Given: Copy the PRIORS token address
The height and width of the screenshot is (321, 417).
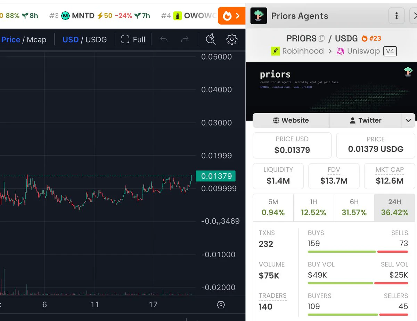Looking at the screenshot, I should click(x=322, y=38).
